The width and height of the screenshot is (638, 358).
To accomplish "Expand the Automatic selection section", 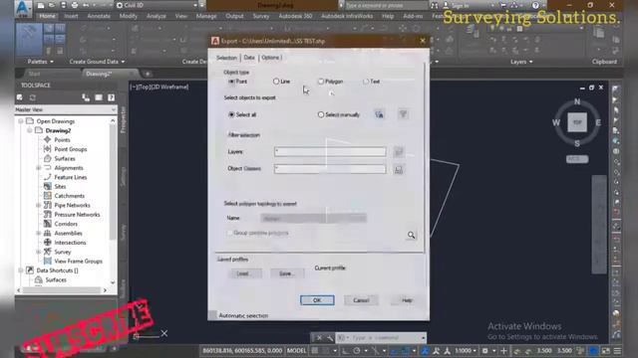I will tap(212, 315).
